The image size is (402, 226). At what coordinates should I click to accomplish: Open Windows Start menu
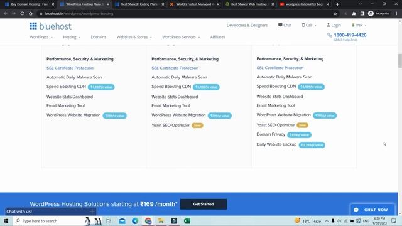pos(6,221)
